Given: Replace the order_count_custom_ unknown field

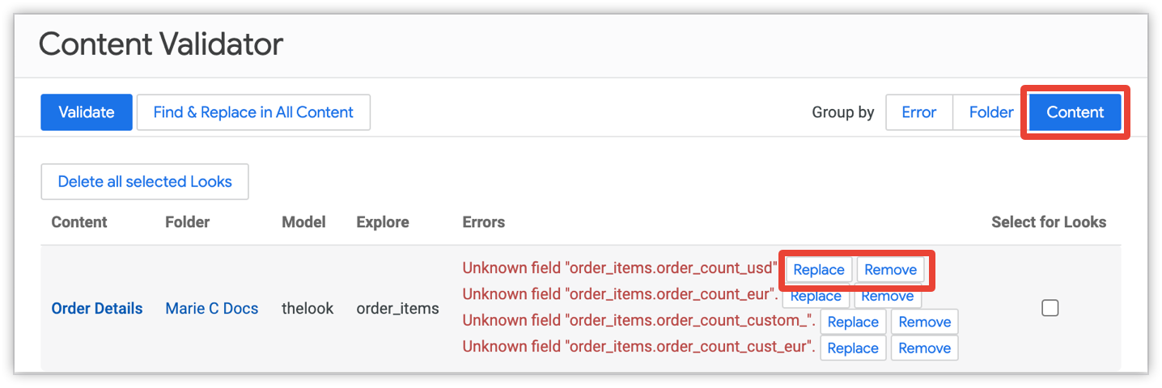Looking at the screenshot, I should [x=853, y=322].
